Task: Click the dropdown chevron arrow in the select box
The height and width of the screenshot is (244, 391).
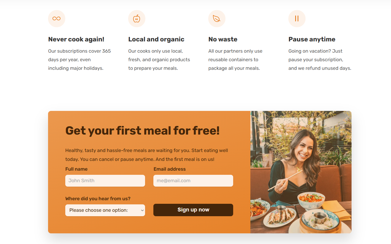Action: [x=142, y=210]
